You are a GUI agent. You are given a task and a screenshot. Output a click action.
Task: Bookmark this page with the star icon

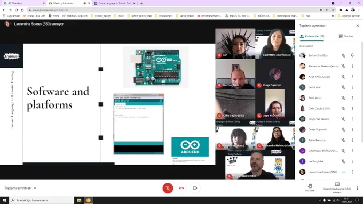[333, 10]
